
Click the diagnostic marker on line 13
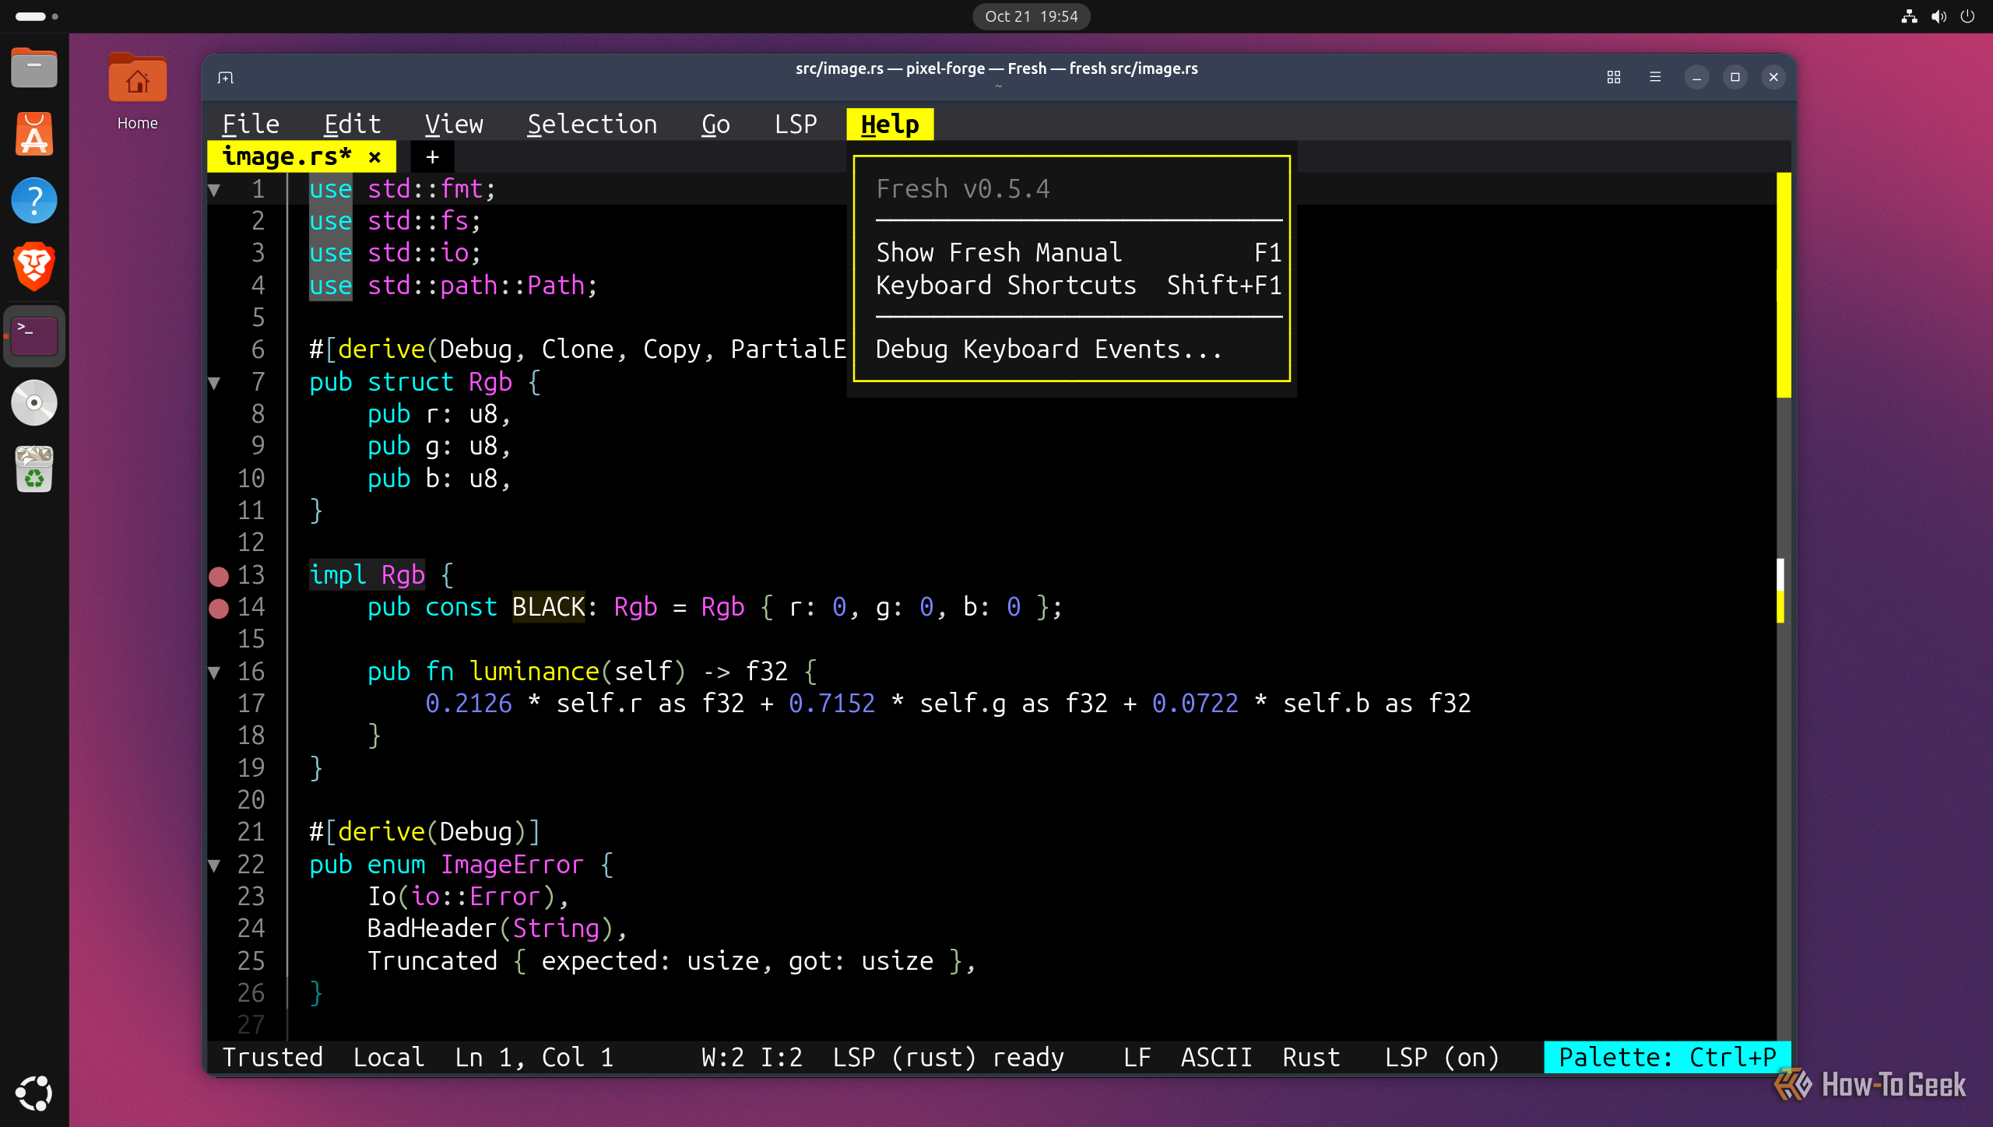[219, 576]
